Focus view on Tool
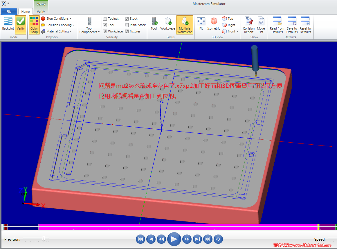337x249 pixels. [x=154, y=23]
